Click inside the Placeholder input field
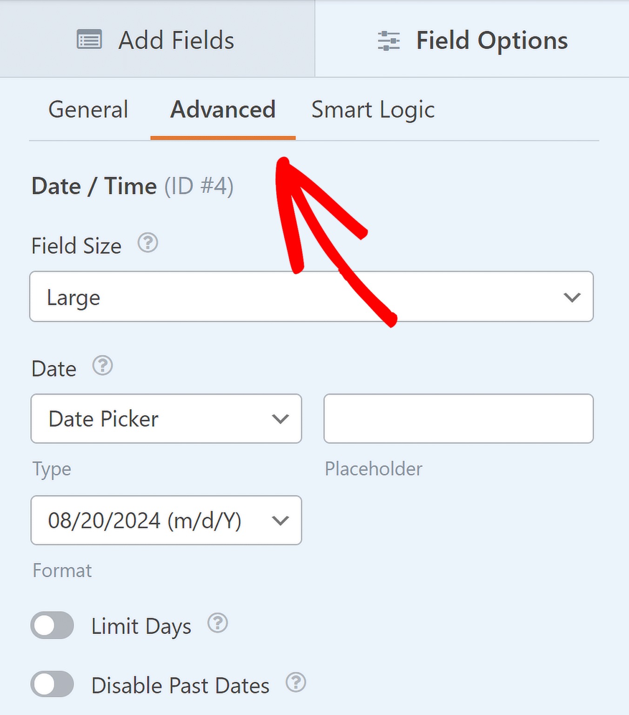629x715 pixels. (x=459, y=418)
